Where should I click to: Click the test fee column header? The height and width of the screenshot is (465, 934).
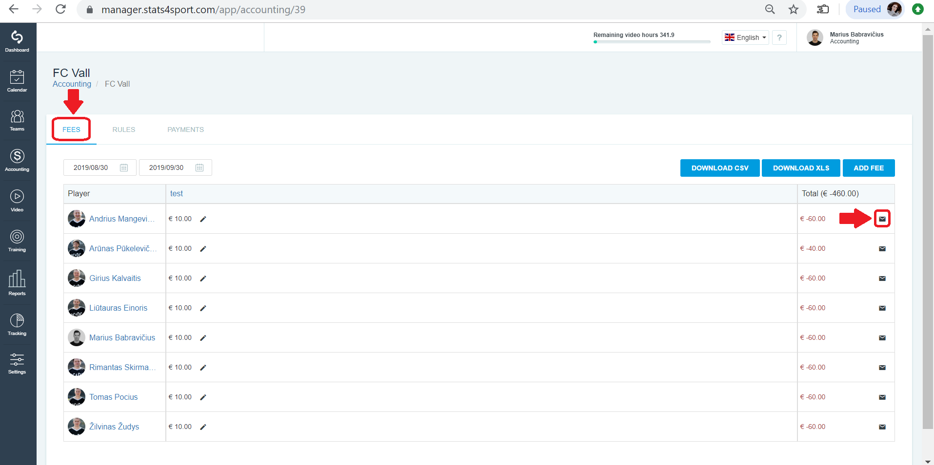[177, 194]
